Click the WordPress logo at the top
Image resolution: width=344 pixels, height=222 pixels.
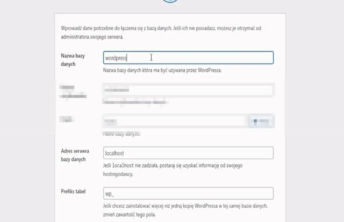pyautogui.click(x=170, y=1)
